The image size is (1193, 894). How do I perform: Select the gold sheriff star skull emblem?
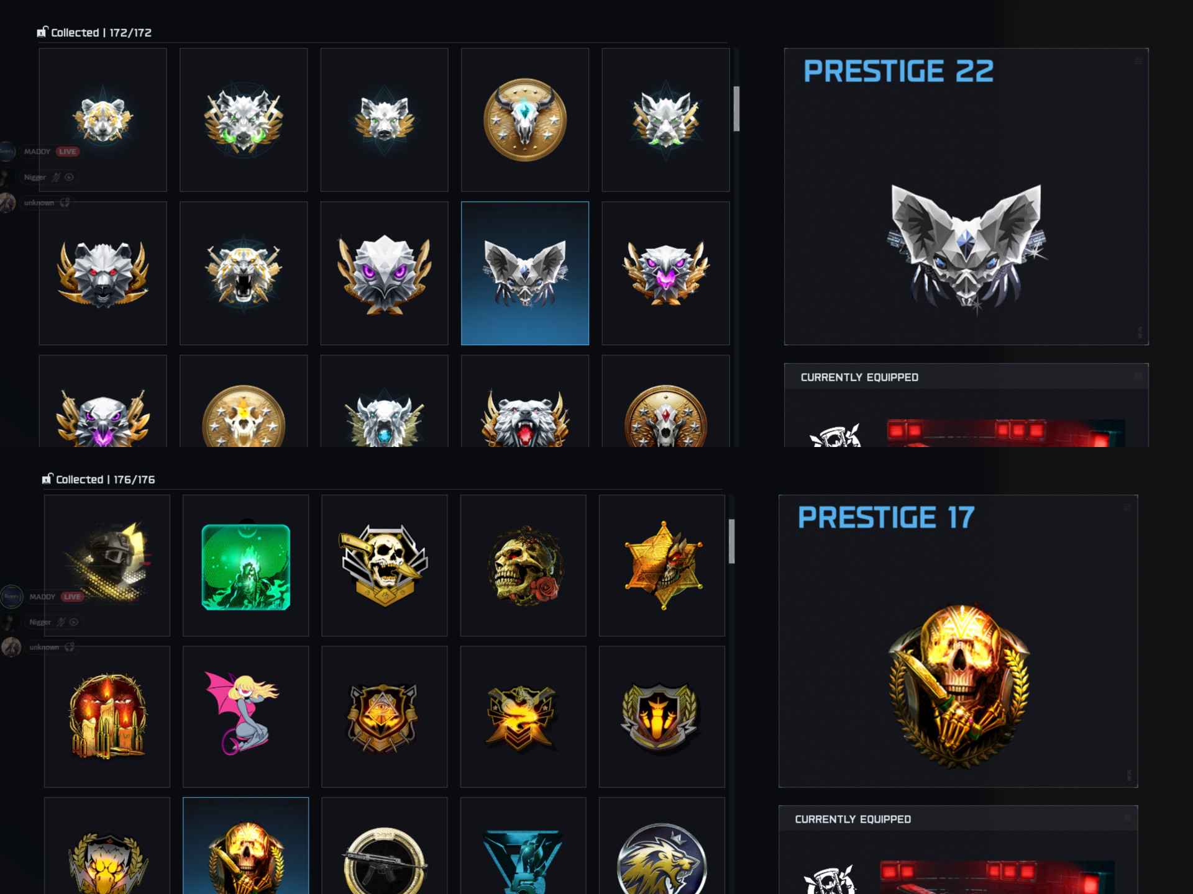click(662, 566)
